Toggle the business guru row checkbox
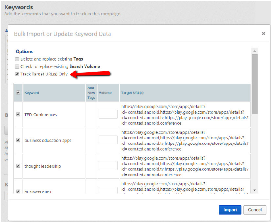This screenshot has width=273, height=224. pos(18,191)
